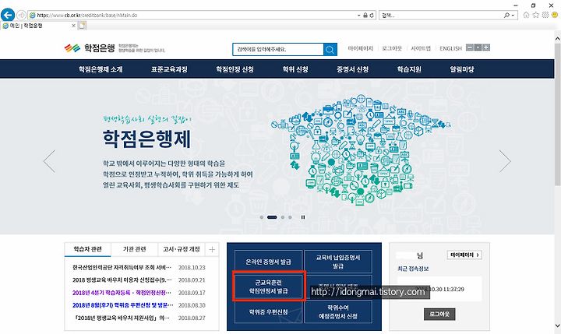Screen dimensions: 561x334
Task: Reset font size with the dot button
Action: point(478,47)
